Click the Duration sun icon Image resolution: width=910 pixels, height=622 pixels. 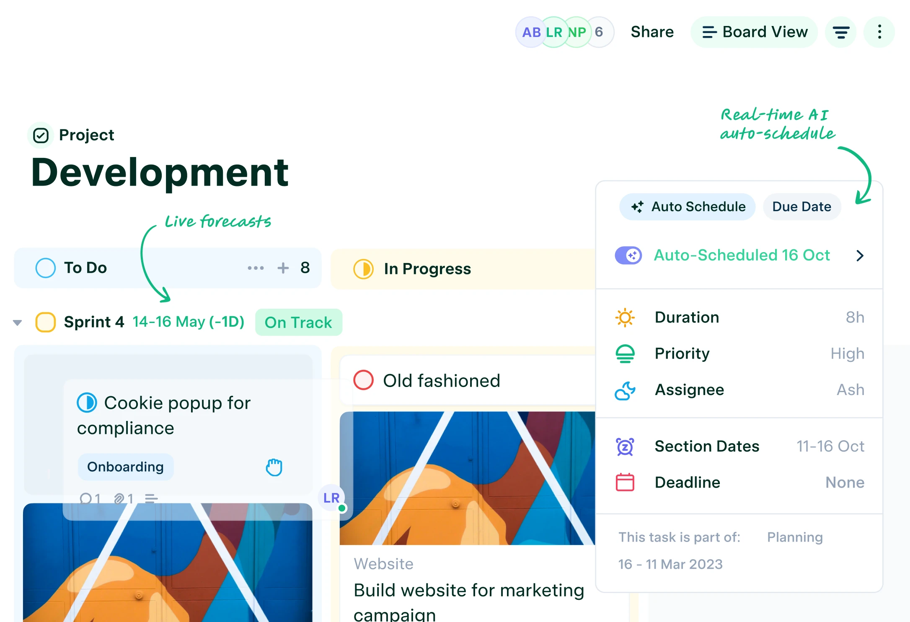click(x=625, y=317)
